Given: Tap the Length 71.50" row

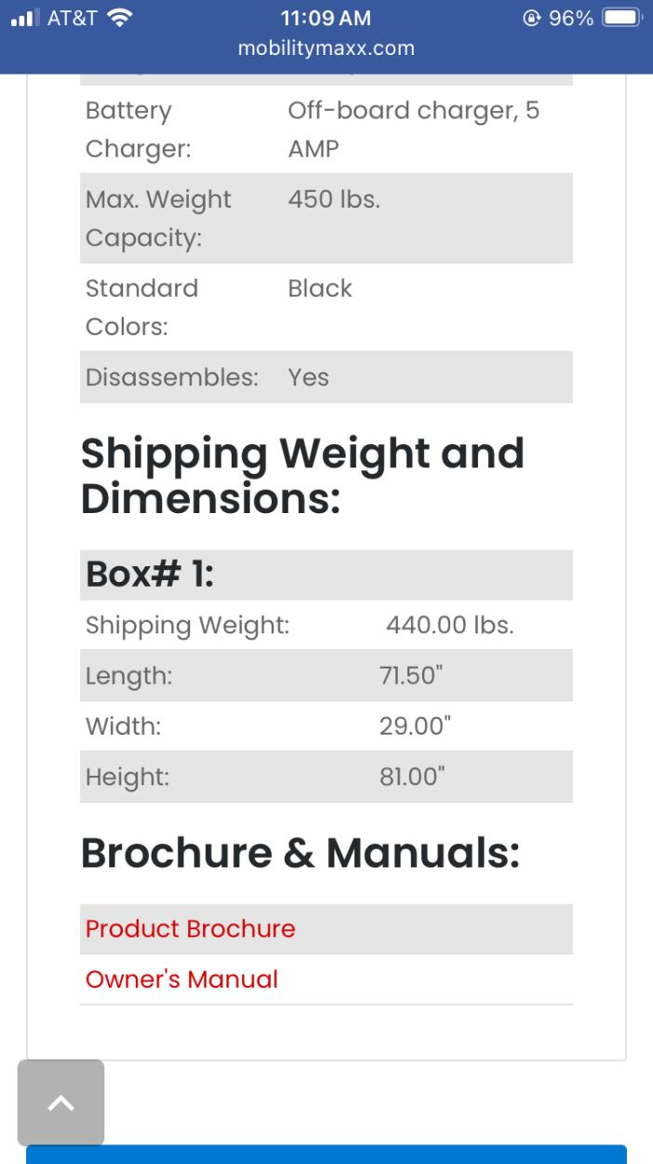Looking at the screenshot, I should click(326, 675).
